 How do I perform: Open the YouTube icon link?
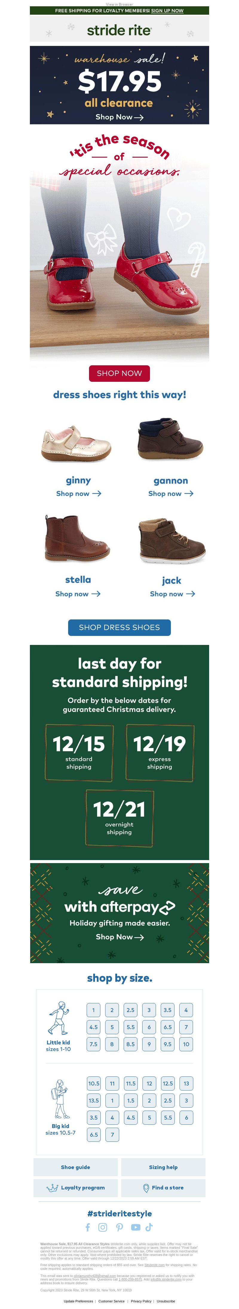click(x=136, y=1227)
